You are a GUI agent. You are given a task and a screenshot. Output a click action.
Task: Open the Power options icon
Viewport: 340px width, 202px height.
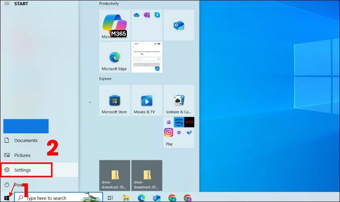coord(7,185)
